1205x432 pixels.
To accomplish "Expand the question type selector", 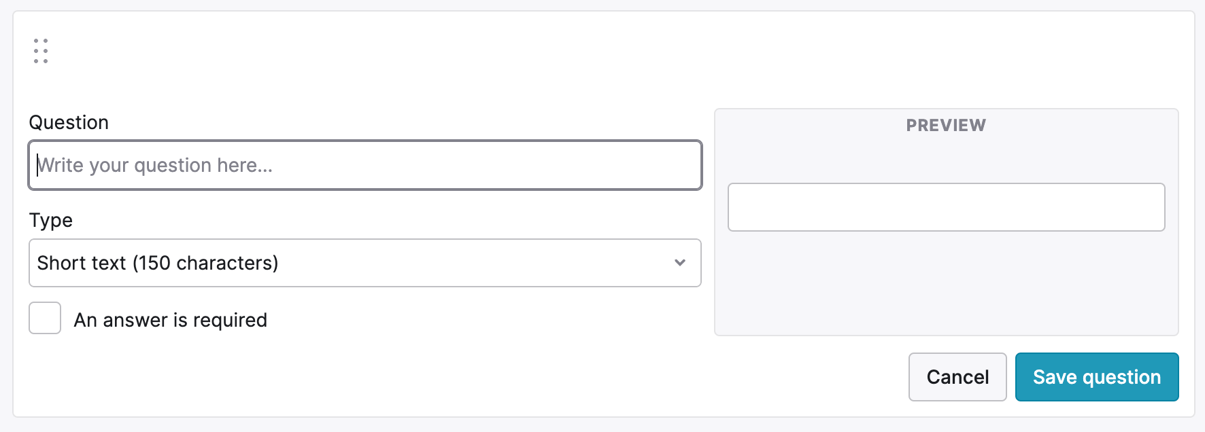I will 364,263.
